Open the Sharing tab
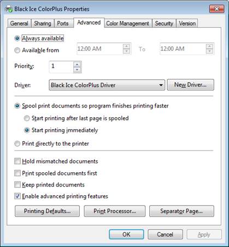 coord(43,23)
